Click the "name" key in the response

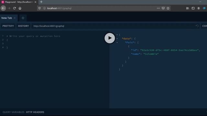(136, 54)
